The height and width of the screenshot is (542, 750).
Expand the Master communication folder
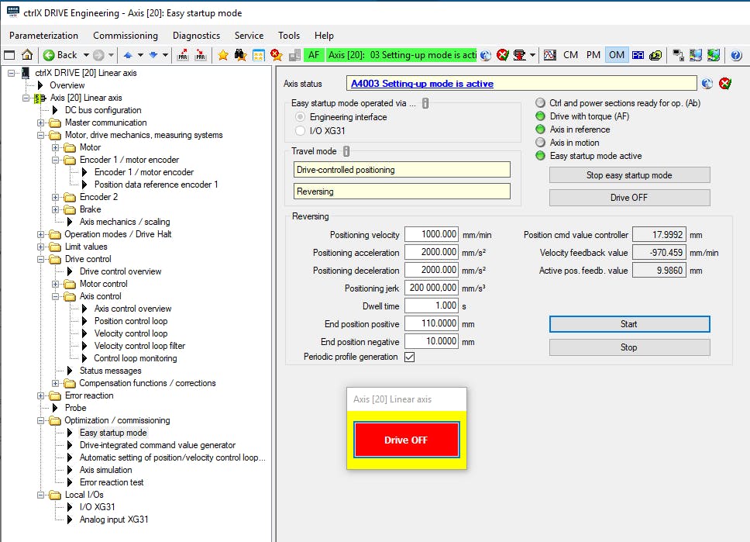pyautogui.click(x=40, y=123)
